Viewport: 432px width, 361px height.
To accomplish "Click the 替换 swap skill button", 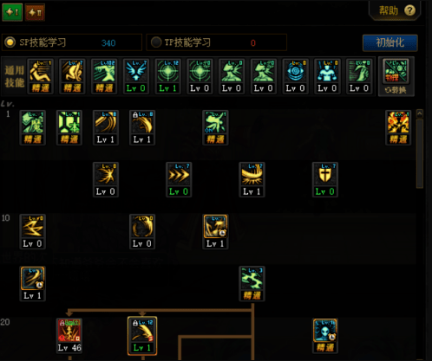I will coord(396,90).
